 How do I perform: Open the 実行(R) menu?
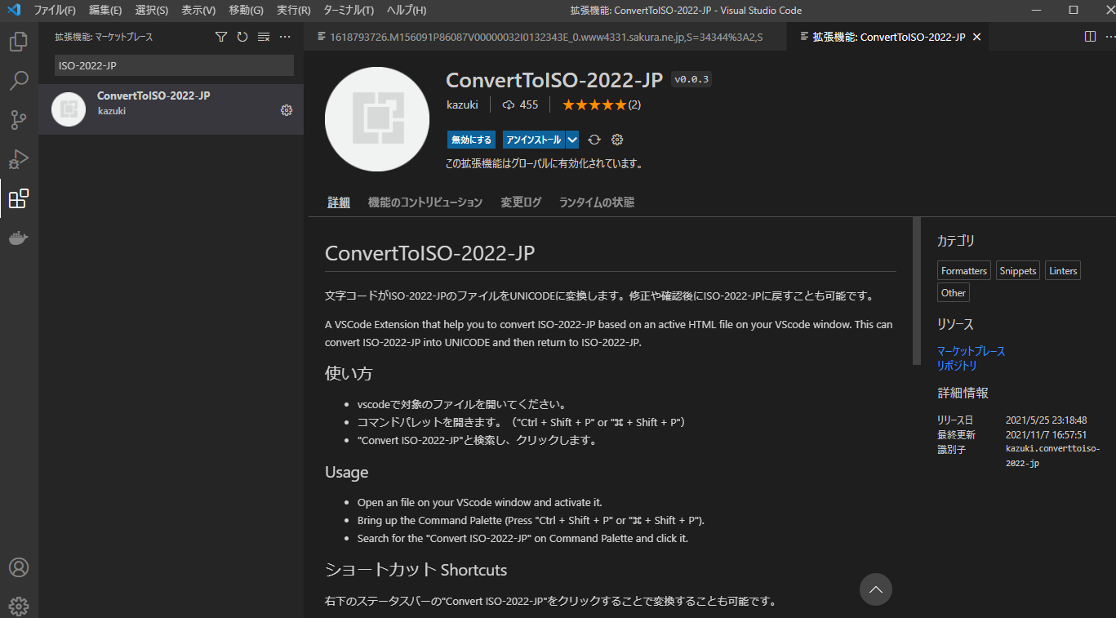point(294,10)
